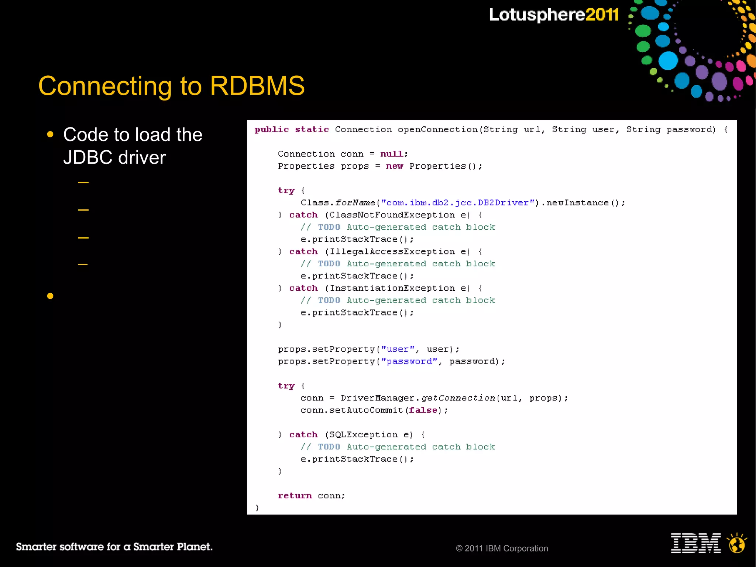
Task: Click the "catch (ClassNotFoundException e)" line
Action: tap(380, 215)
